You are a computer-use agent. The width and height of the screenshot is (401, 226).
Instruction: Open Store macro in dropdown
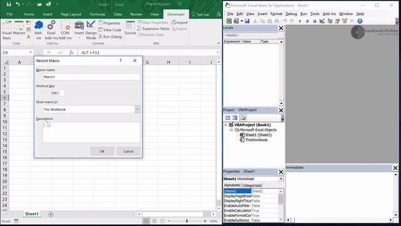(x=137, y=109)
